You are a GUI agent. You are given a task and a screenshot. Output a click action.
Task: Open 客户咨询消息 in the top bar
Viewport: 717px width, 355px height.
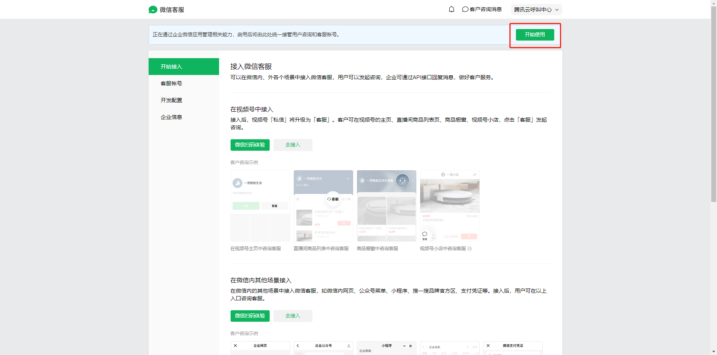point(482,9)
